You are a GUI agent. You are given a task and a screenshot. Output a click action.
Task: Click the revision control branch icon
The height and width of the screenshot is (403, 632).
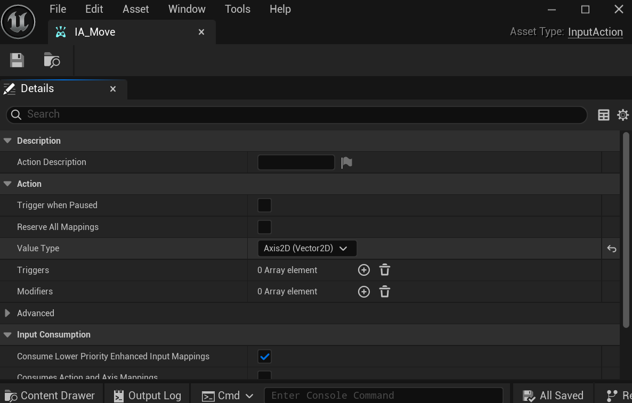coord(612,396)
